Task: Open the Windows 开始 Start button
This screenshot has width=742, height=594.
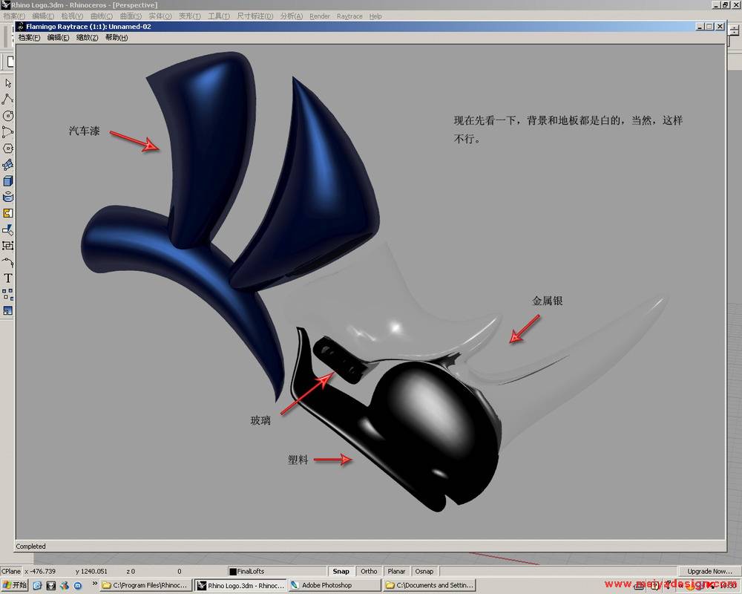Action: coord(15,585)
